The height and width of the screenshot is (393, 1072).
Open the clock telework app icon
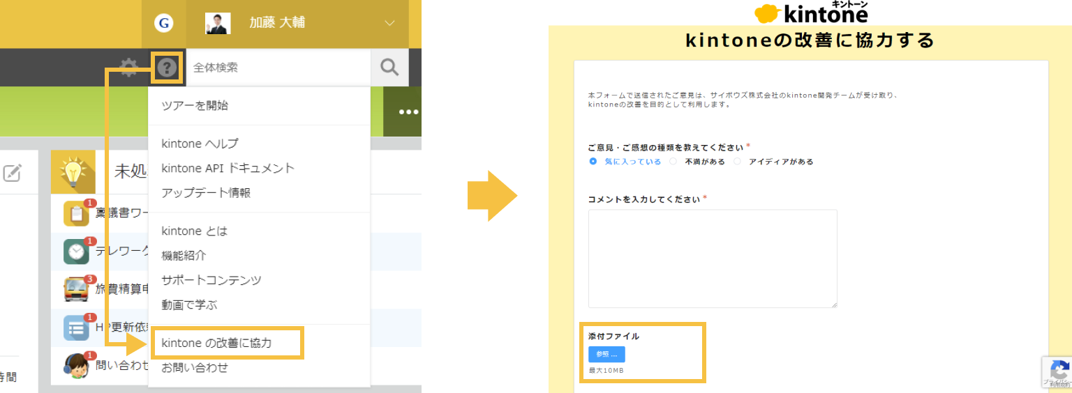click(77, 251)
